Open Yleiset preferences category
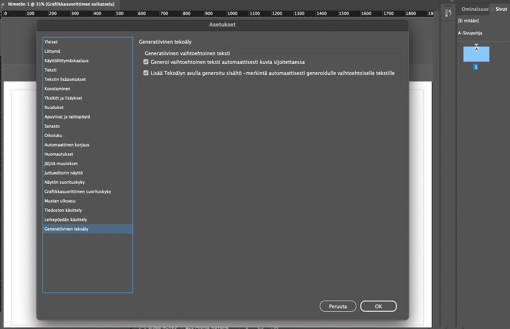Viewport: 510px width, 329px height. [x=87, y=42]
